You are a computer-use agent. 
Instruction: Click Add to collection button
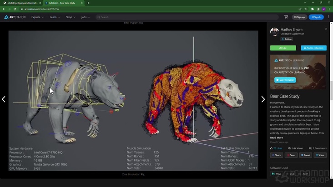[x=314, y=48]
